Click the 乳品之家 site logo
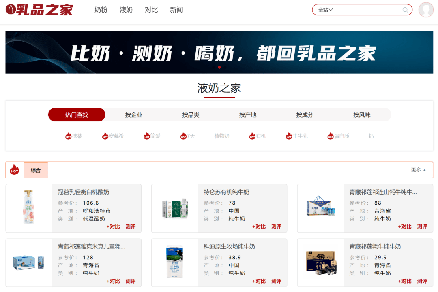 click(x=39, y=10)
